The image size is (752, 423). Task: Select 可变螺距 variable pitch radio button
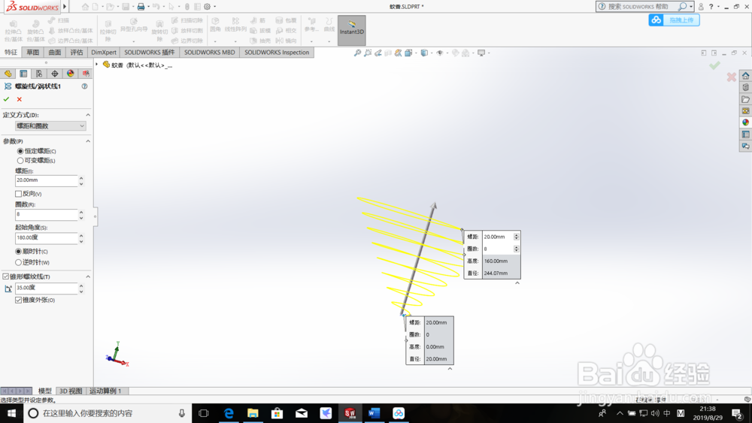(x=20, y=161)
